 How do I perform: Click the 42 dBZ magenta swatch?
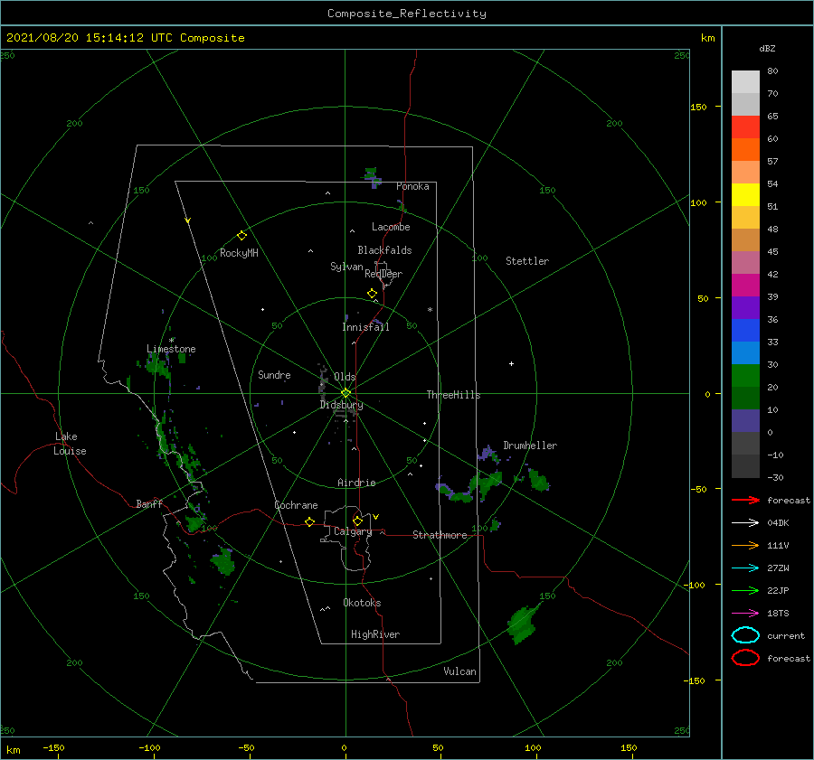pyautogui.click(x=745, y=285)
